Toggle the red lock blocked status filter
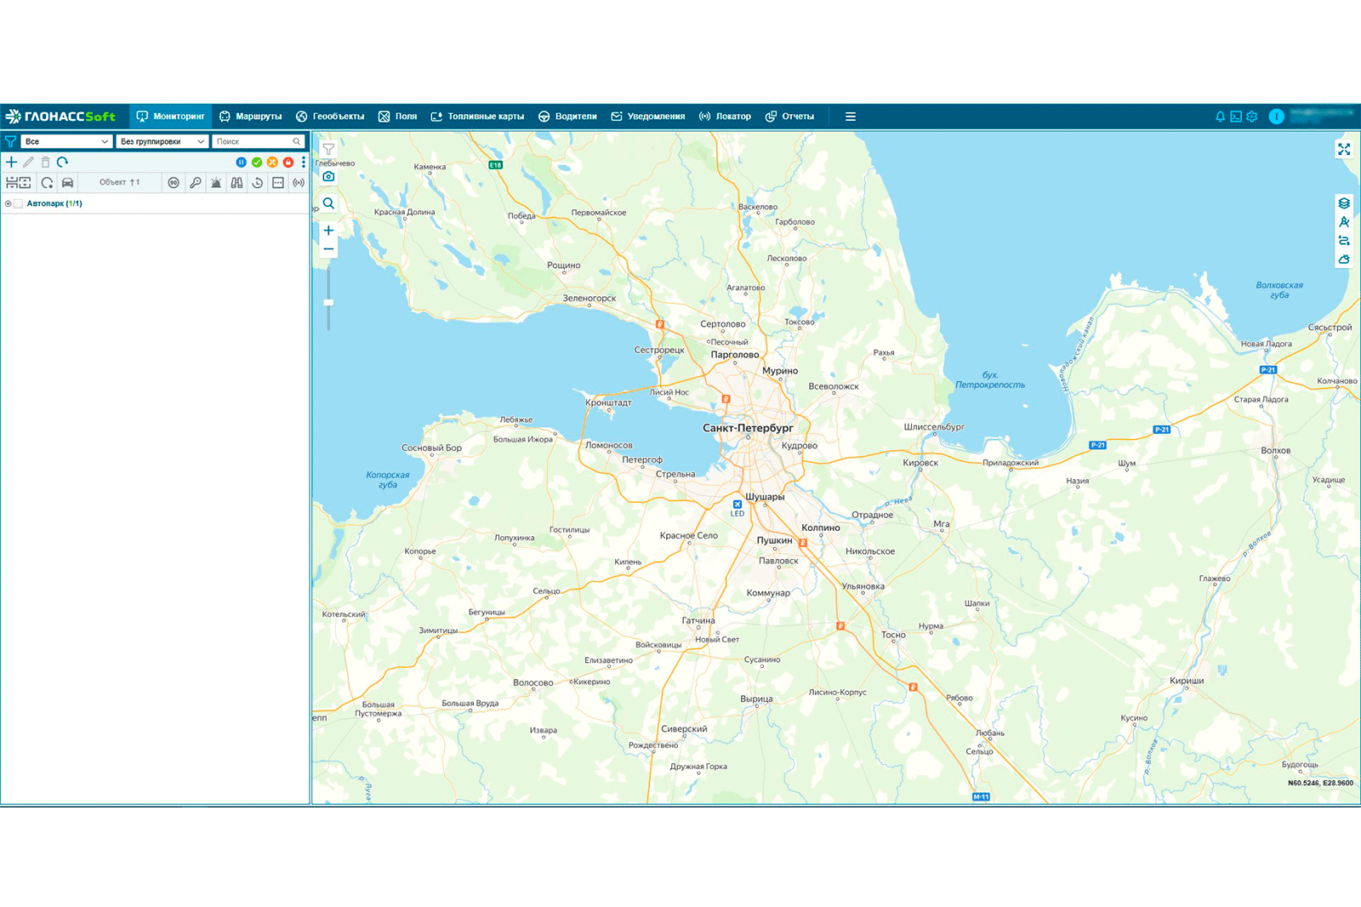 (x=288, y=162)
